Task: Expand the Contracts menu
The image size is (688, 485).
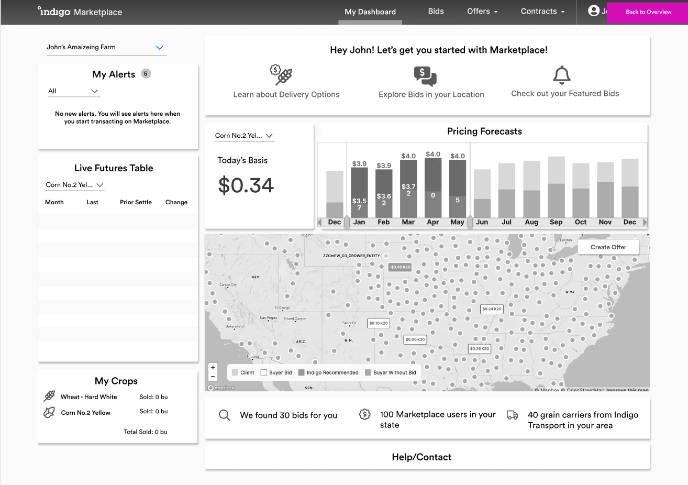Action: click(x=542, y=12)
